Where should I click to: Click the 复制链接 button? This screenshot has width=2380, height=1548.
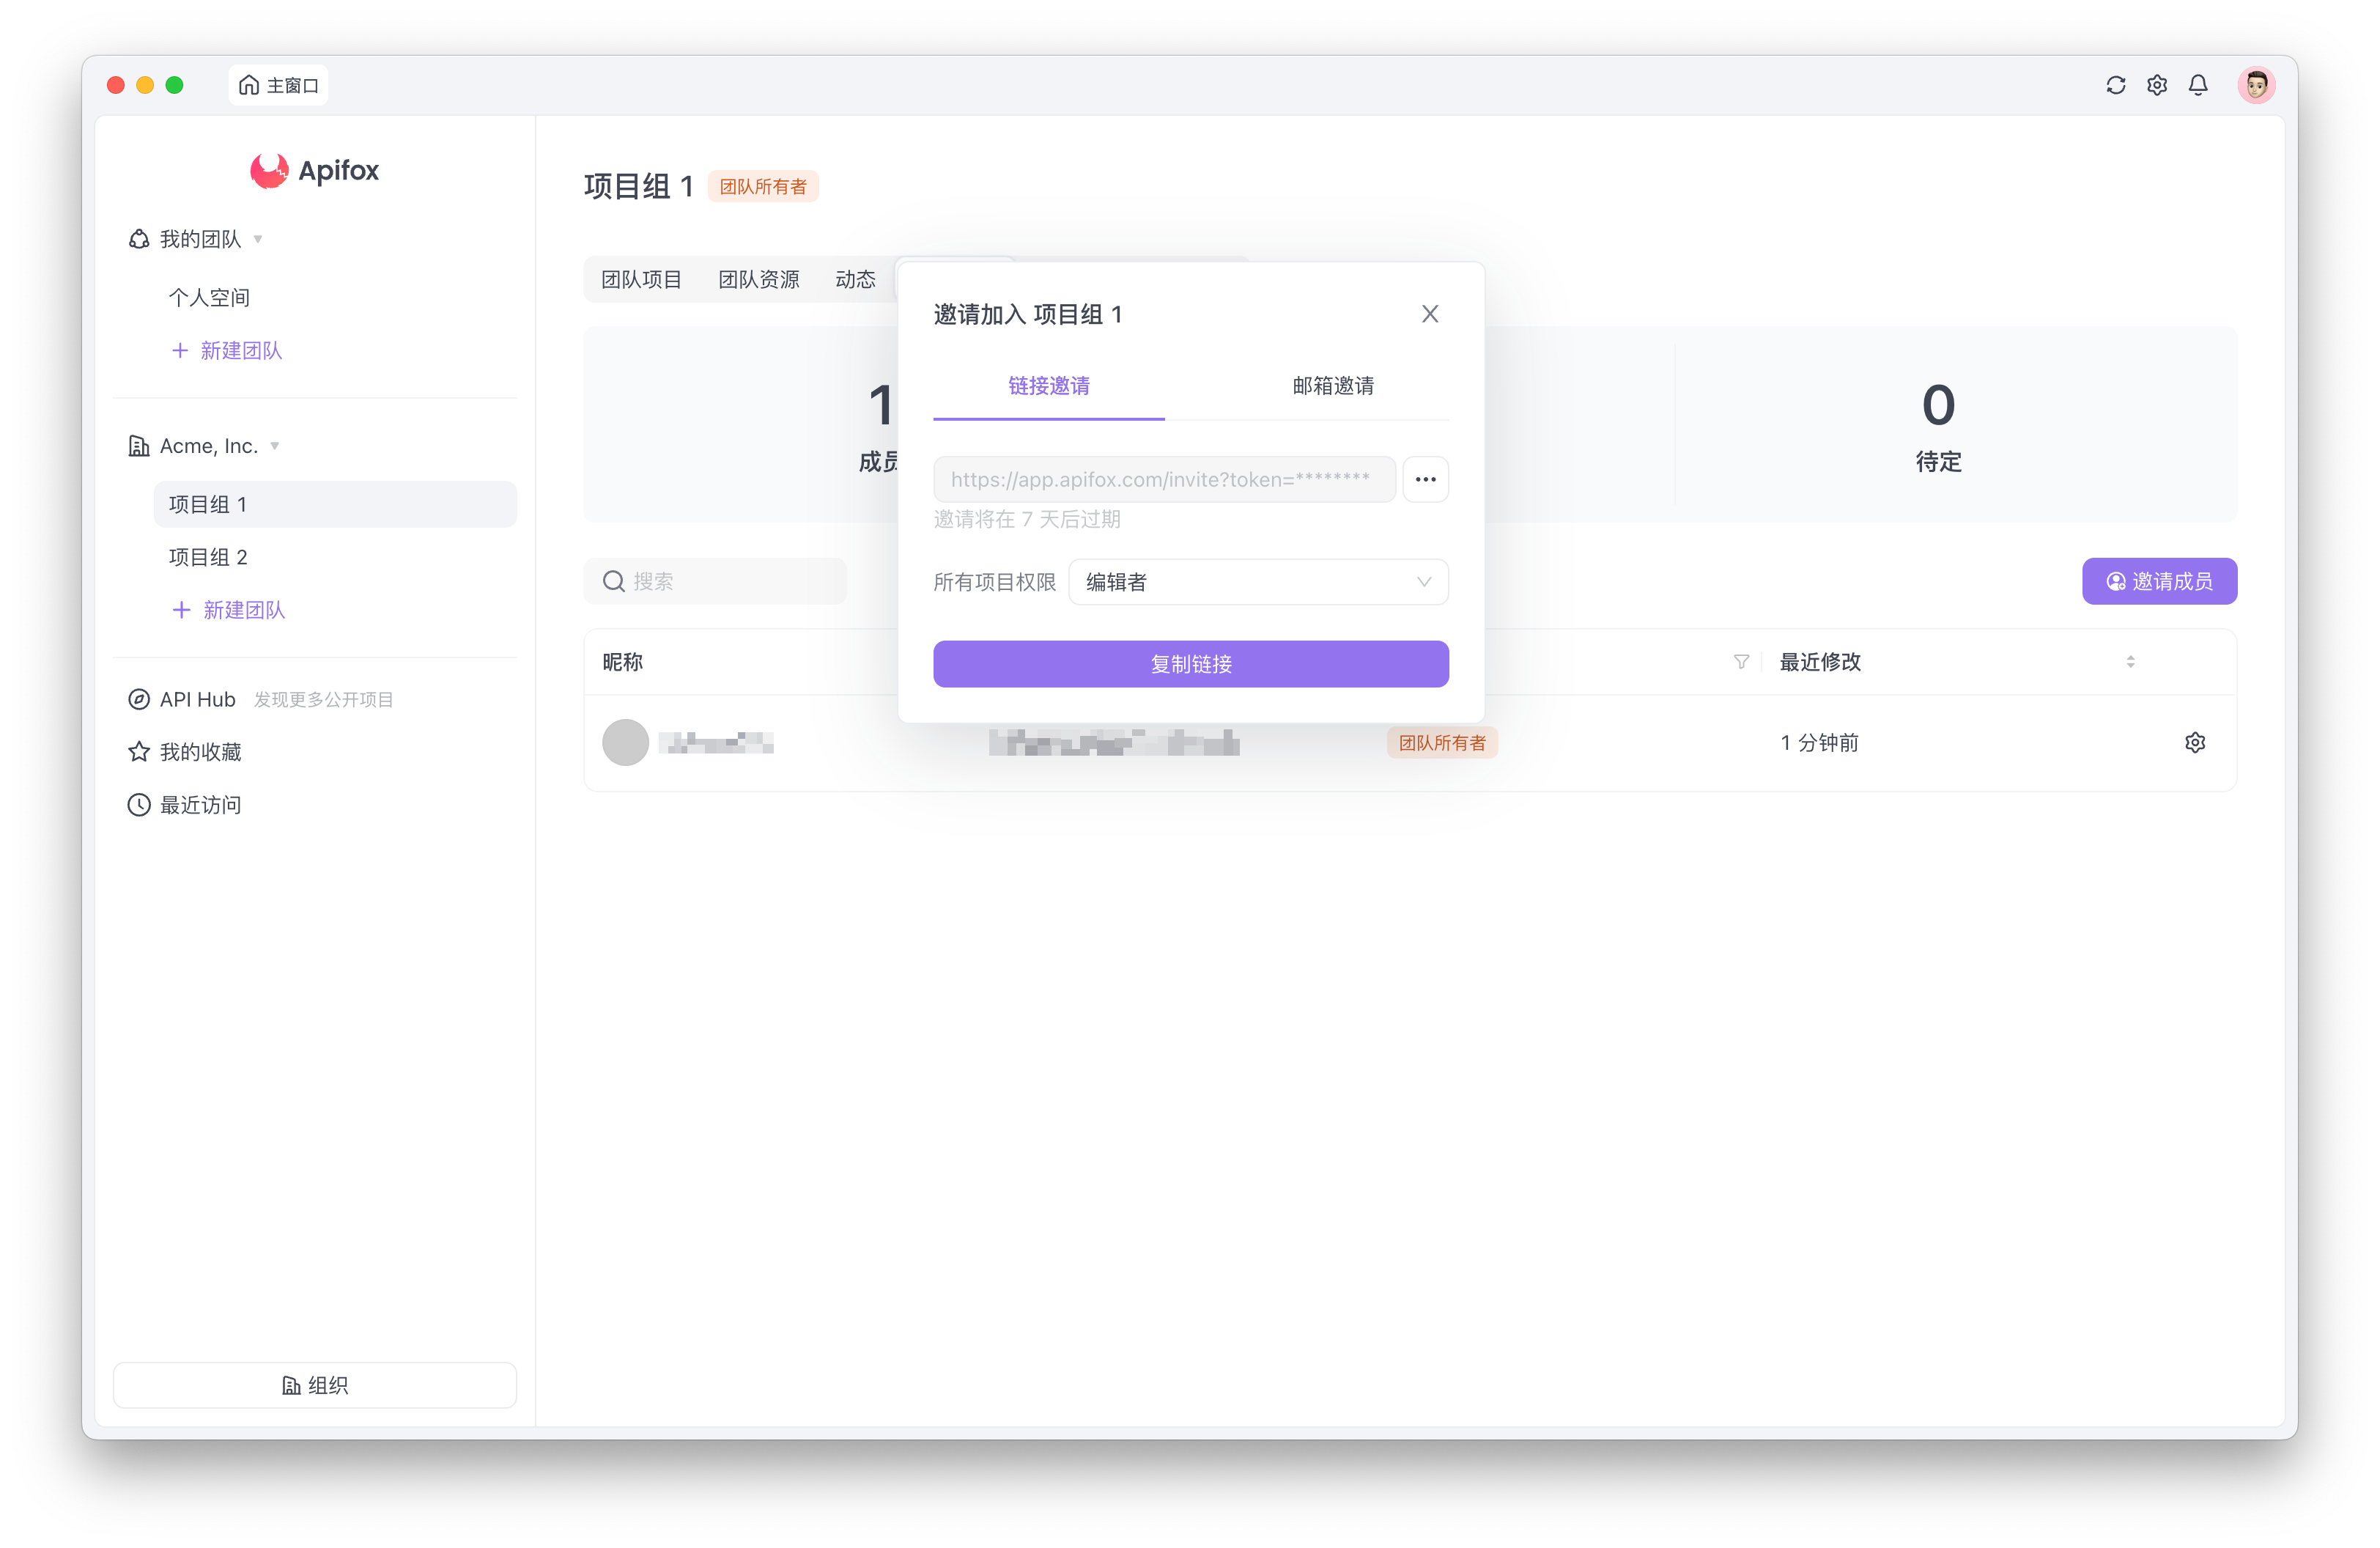pos(1190,663)
